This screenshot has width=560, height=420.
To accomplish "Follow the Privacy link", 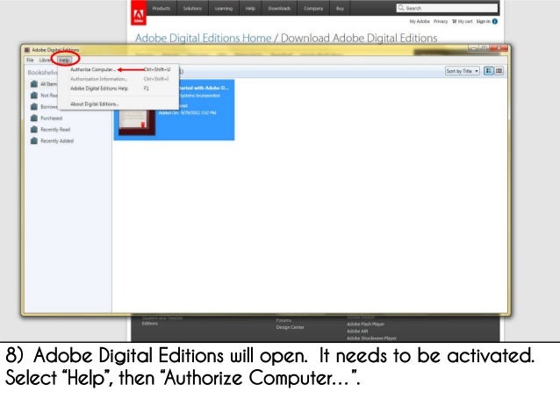I will [441, 21].
